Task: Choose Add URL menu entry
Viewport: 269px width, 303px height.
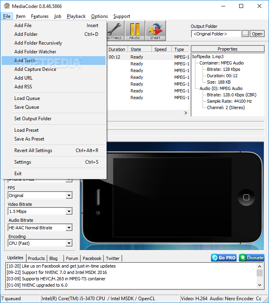Action: coord(53,78)
